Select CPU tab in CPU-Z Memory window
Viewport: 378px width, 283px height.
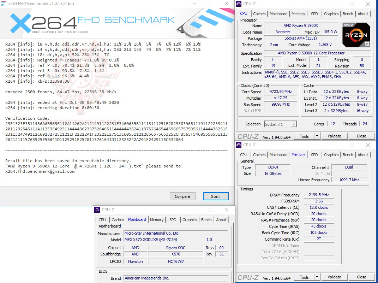point(244,155)
